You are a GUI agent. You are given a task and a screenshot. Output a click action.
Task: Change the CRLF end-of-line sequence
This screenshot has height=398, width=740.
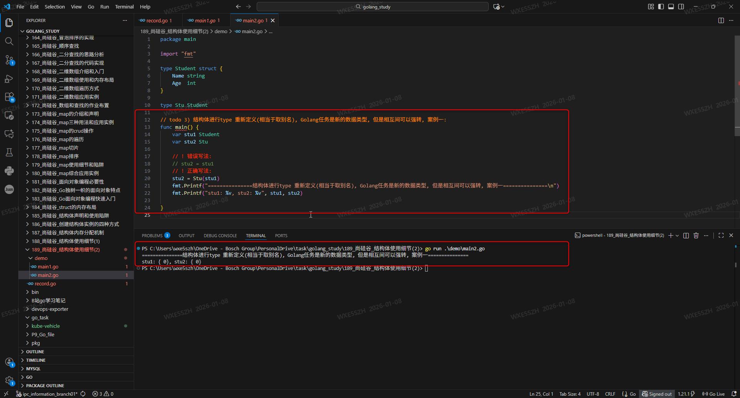[x=610, y=394]
